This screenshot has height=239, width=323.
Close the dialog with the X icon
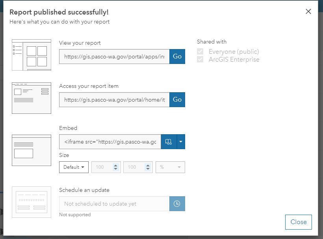308,11
